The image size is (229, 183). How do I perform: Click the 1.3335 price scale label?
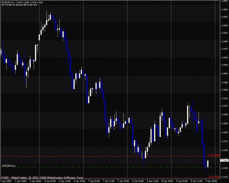[x=224, y=98]
